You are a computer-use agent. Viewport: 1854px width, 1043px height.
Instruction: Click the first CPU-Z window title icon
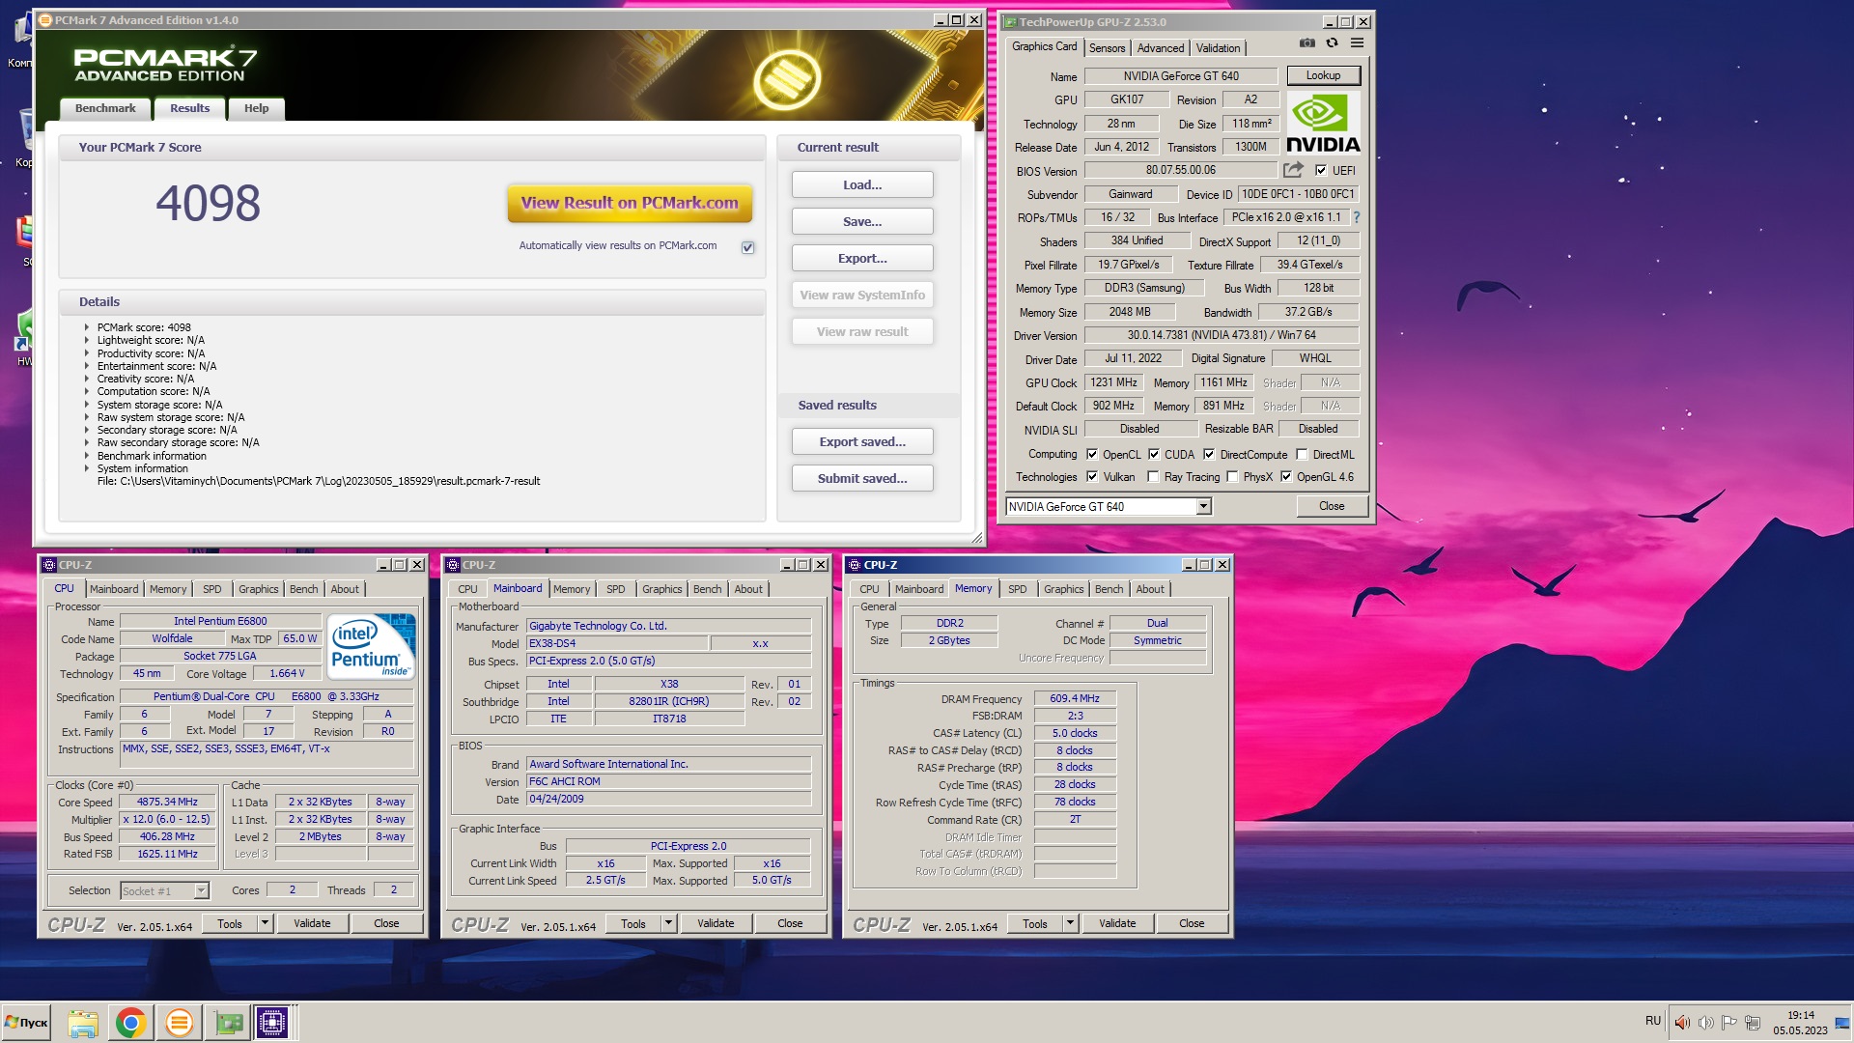pos(49,565)
